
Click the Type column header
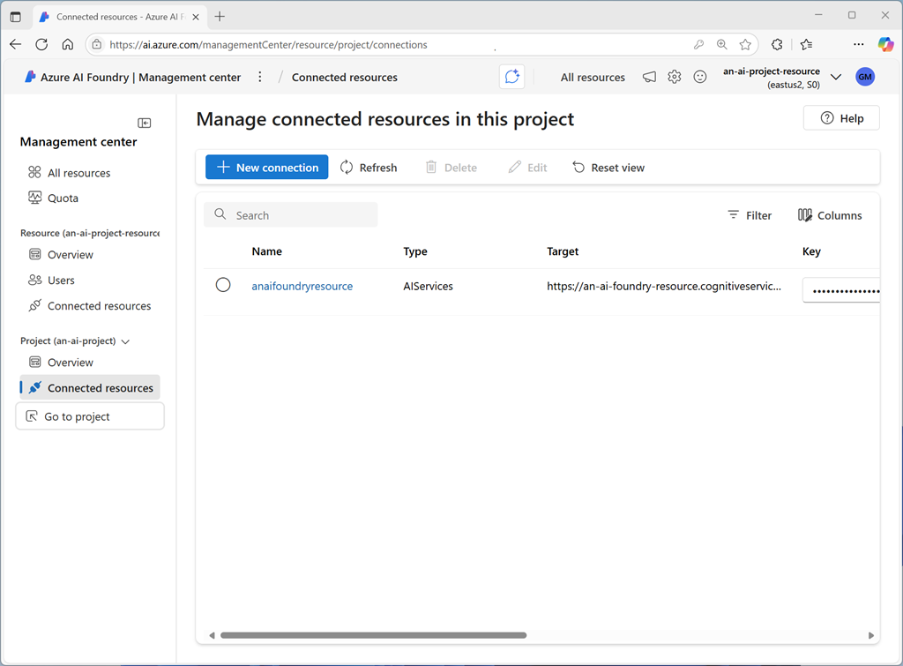coord(415,251)
